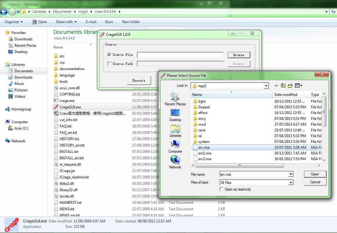Select the tools folder in Explorer
This screenshot has height=233, width=337.
pos(63,81)
